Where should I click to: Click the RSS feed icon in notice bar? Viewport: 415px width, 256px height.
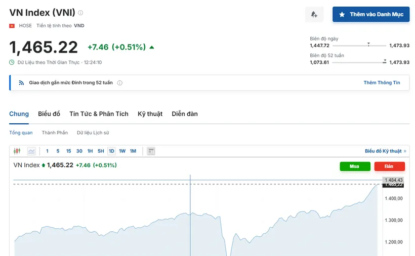(21, 83)
